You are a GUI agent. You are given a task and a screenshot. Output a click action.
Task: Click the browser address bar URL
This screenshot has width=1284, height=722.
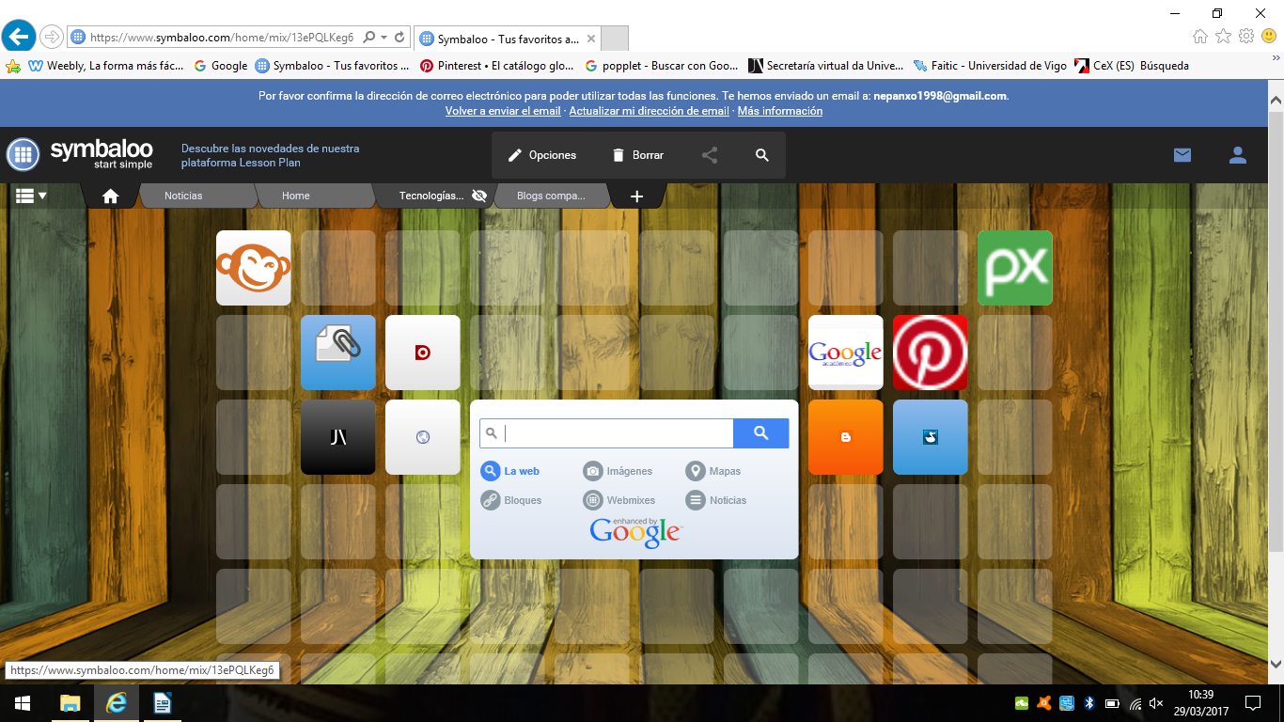click(x=222, y=38)
